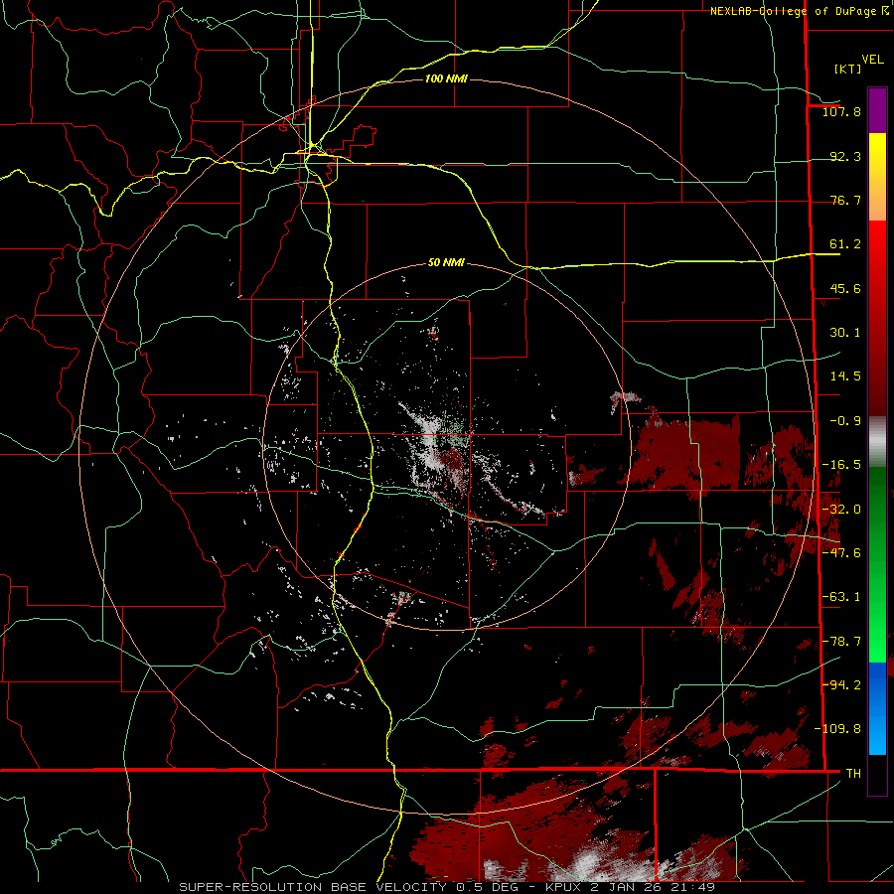Select the 14.5 velocity scale value
The height and width of the screenshot is (894, 894).
tap(845, 376)
